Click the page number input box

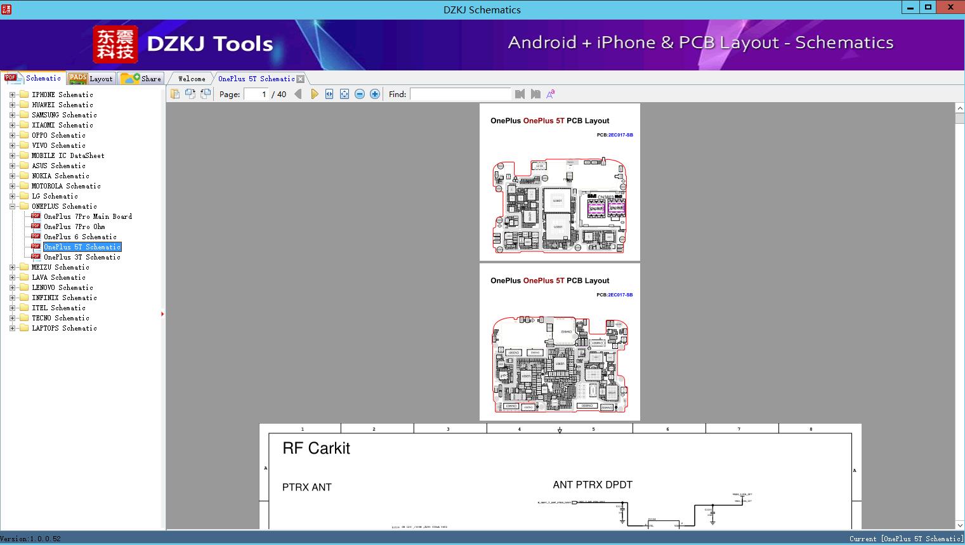pyautogui.click(x=256, y=94)
